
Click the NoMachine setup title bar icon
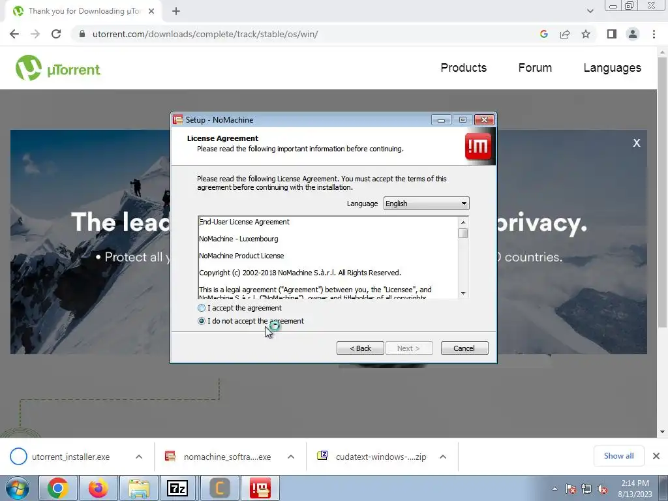coord(177,120)
